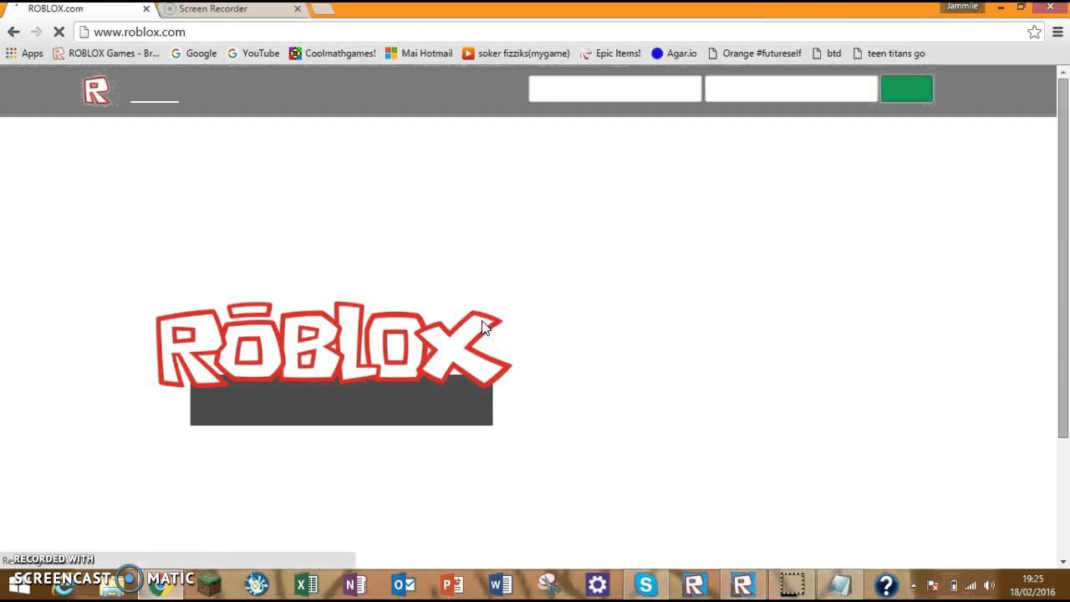The width and height of the screenshot is (1070, 602).
Task: Click the network signal icon in the tray
Action: [971, 585]
